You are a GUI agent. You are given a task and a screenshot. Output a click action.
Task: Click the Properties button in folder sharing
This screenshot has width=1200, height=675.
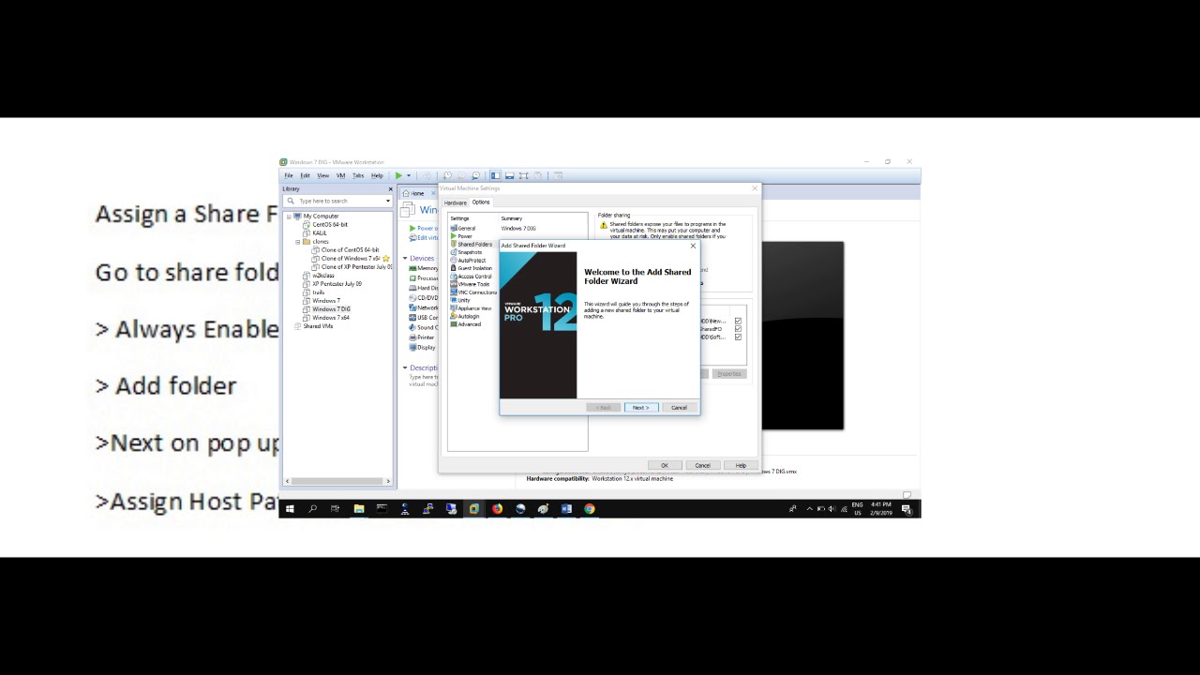pyautogui.click(x=728, y=374)
